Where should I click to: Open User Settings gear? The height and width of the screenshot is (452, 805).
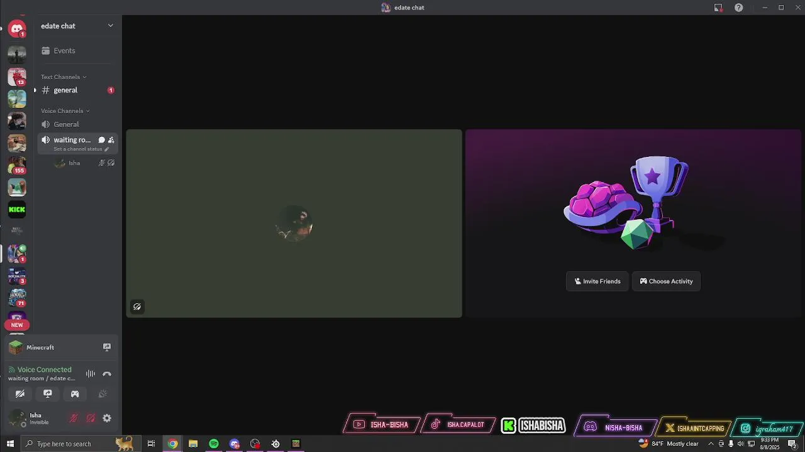[x=107, y=418]
